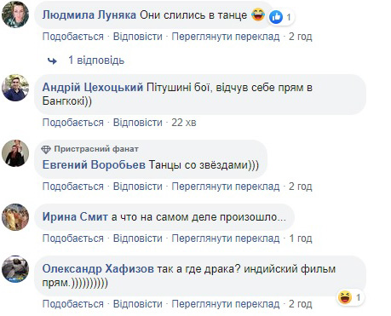Click the like reaction icon on Людмила Луняка's comment

(x=276, y=17)
